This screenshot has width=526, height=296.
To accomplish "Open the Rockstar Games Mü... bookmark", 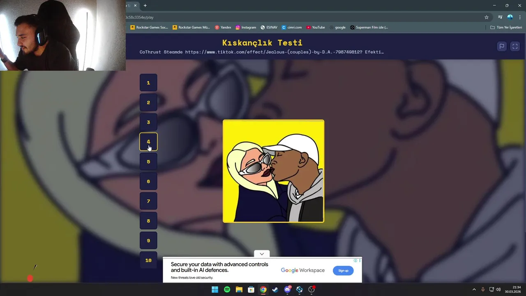I will pyautogui.click(x=191, y=28).
